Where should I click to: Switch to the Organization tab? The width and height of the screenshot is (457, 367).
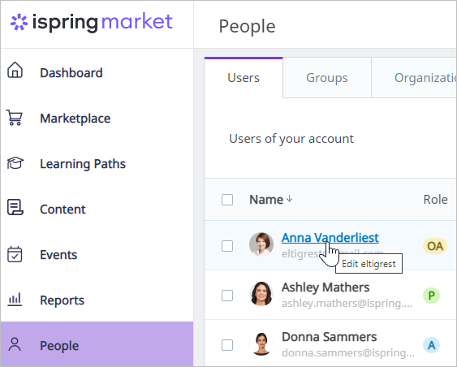point(414,78)
